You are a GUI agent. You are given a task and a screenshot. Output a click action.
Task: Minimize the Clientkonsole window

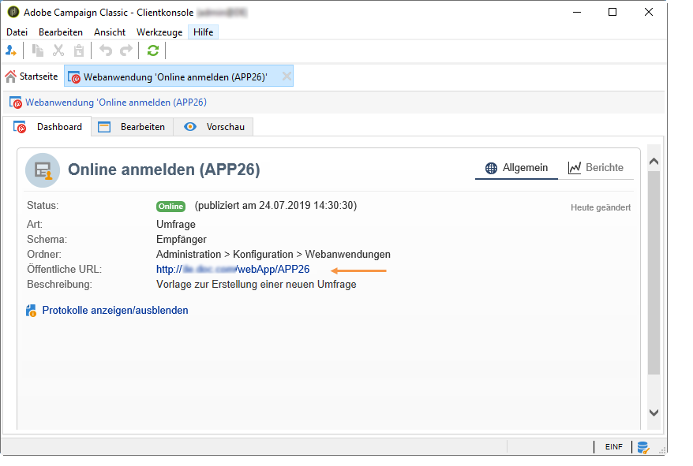point(577,12)
